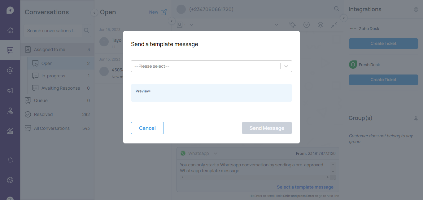
Task: Click the Notifications bell icon
Action: (10, 160)
